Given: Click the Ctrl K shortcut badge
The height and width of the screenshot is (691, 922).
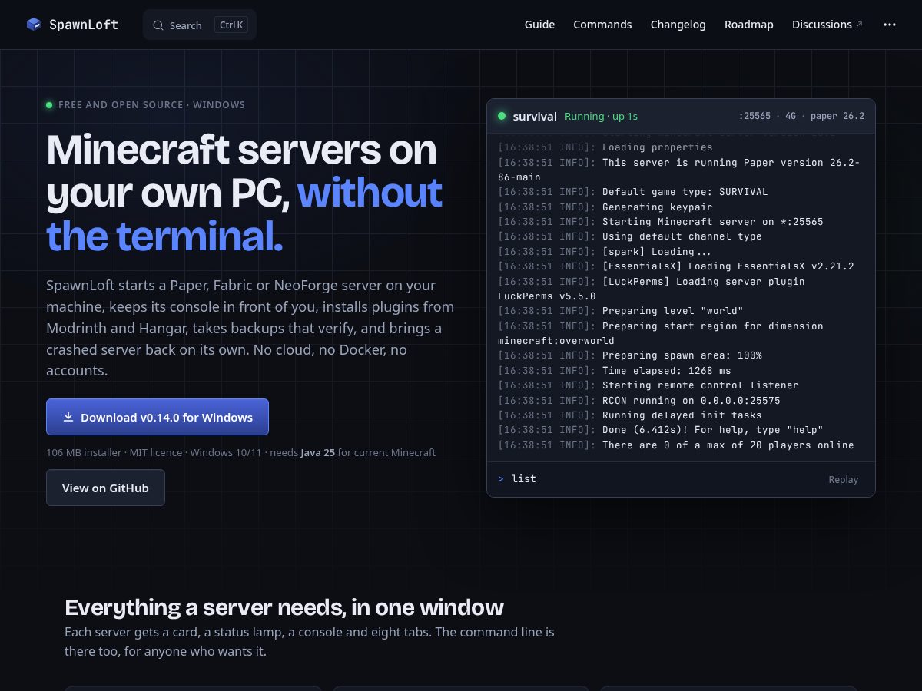Looking at the screenshot, I should tap(231, 25).
